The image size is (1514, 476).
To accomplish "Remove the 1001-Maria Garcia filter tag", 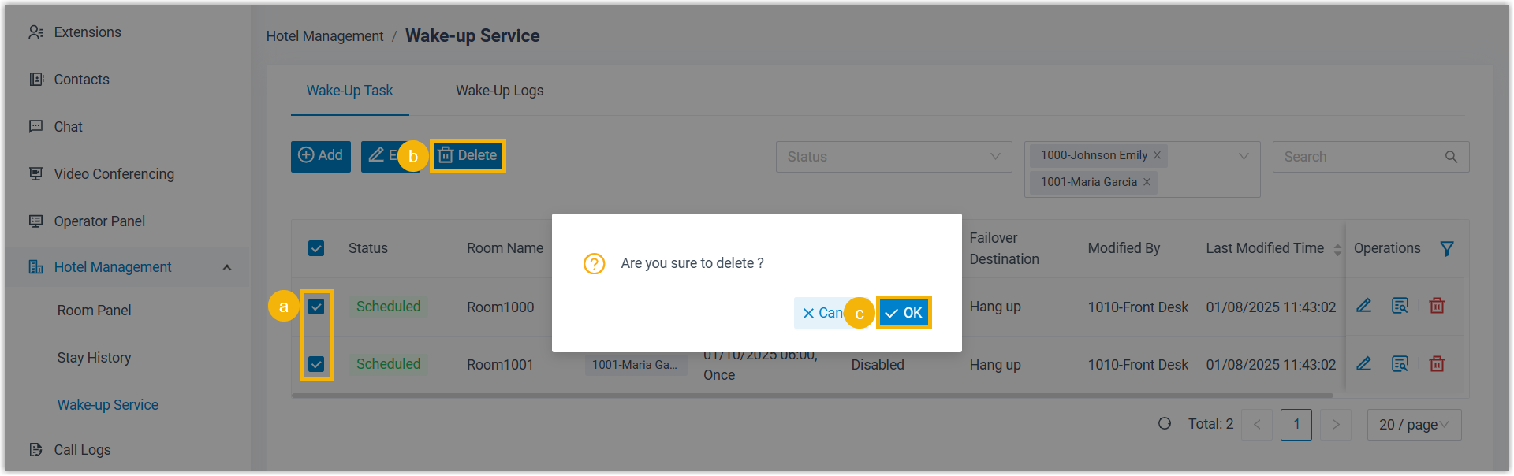I will (1147, 182).
